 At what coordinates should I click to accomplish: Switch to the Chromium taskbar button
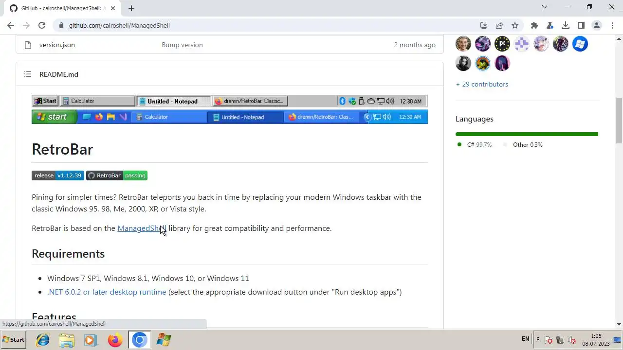coord(139,340)
